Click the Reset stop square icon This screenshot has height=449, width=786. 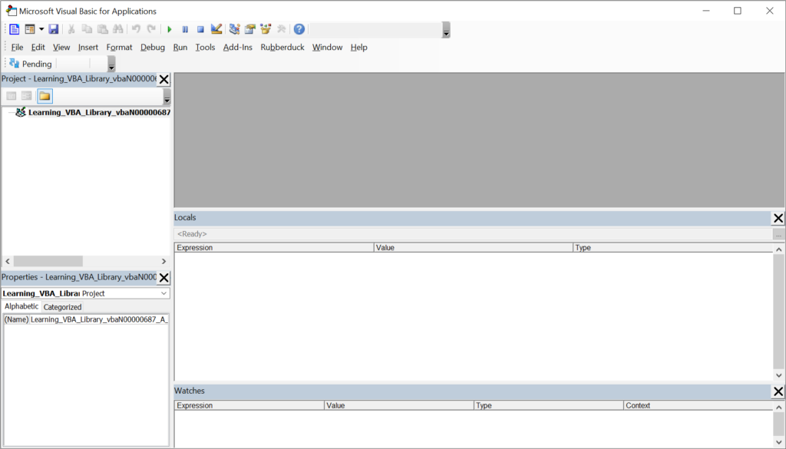click(200, 29)
